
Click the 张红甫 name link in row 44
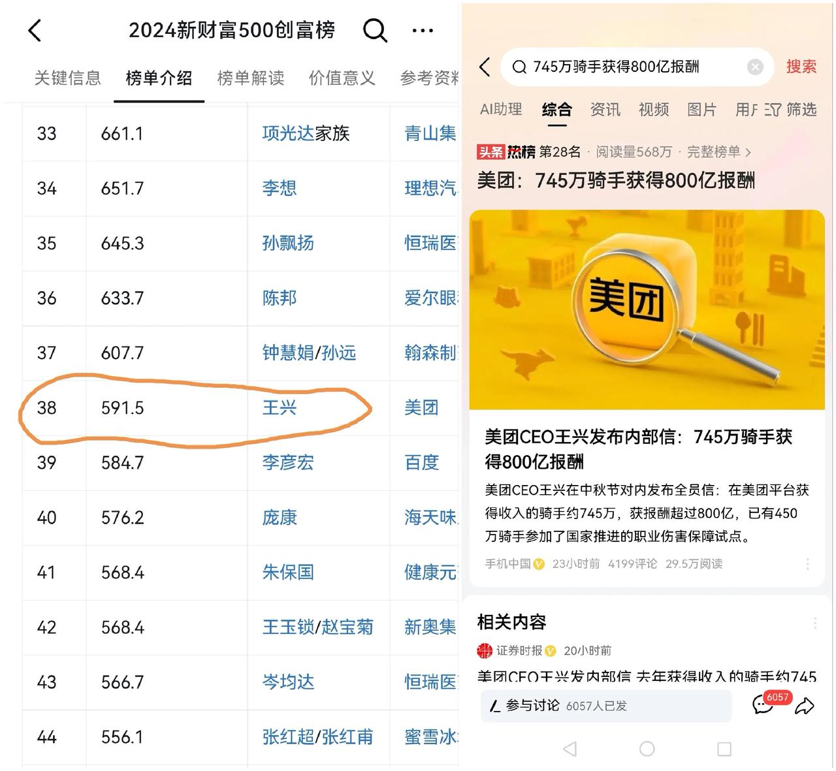point(347,737)
